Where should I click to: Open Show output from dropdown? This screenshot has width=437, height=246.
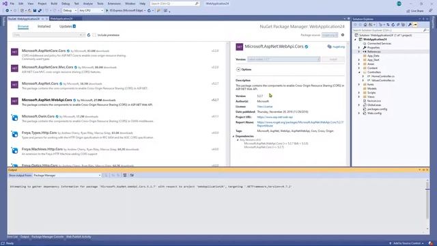point(67,176)
